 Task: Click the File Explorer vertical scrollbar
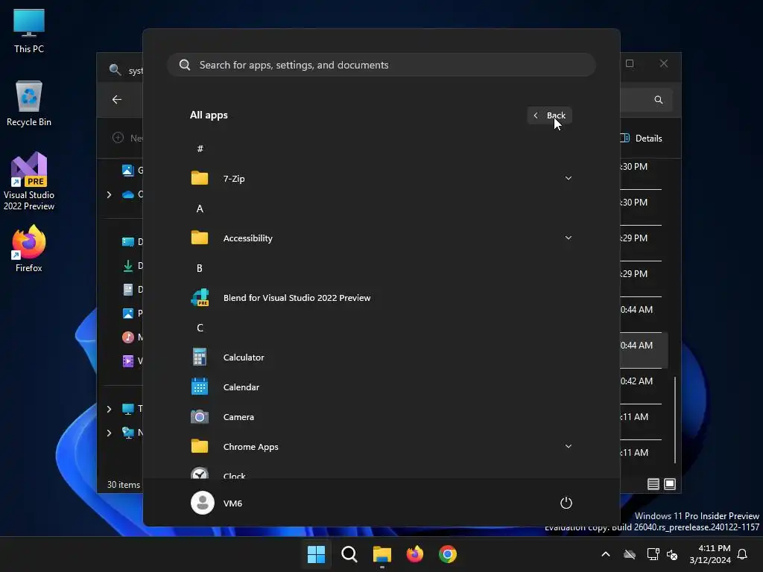point(675,419)
